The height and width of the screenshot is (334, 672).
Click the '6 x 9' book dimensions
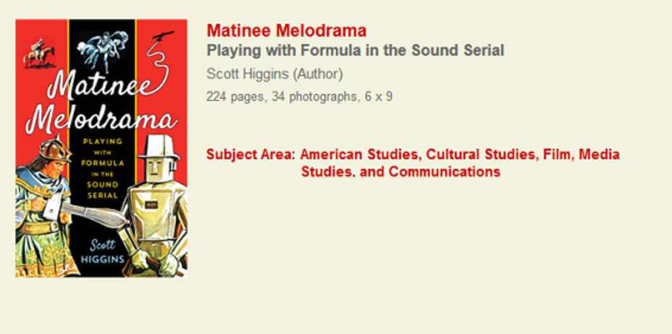pyautogui.click(x=378, y=96)
